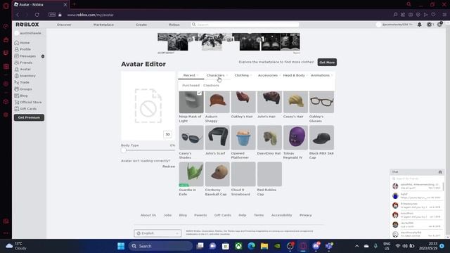Open the Windows Start menu
The image size is (450, 253).
(x=121, y=246)
